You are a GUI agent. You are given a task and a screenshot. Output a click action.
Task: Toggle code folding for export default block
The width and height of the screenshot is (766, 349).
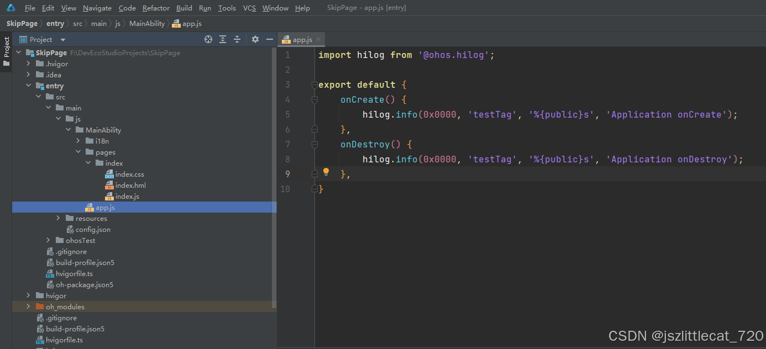(314, 85)
